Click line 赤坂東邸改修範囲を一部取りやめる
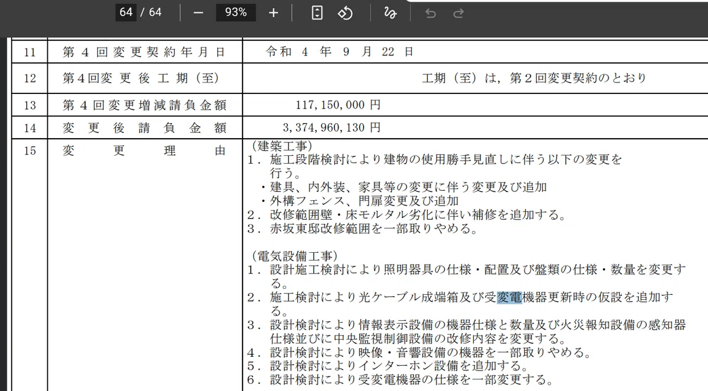 pyautogui.click(x=362, y=228)
